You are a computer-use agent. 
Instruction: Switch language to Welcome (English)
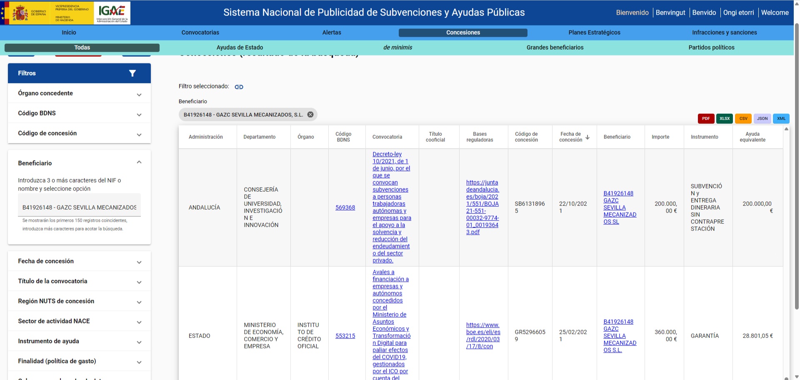(775, 12)
